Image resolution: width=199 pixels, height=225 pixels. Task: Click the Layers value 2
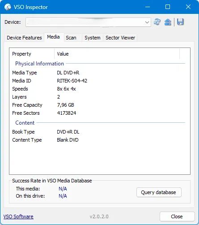[59, 97]
